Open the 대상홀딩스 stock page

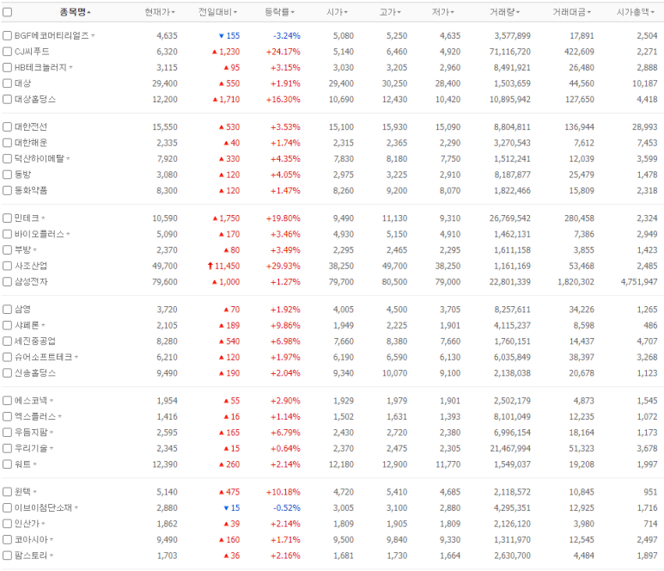[35, 100]
